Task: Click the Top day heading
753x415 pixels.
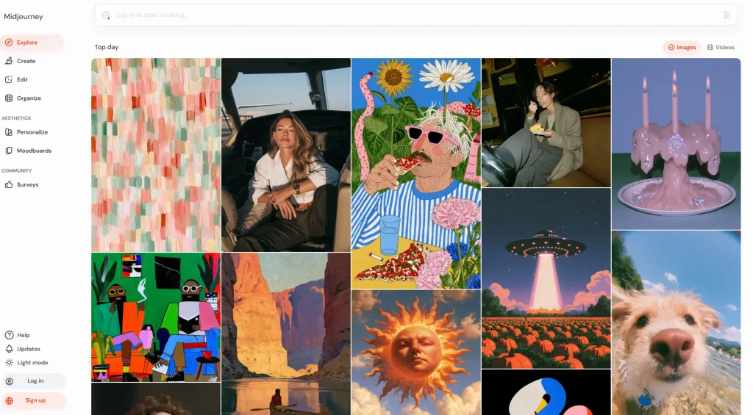Action: pyautogui.click(x=107, y=47)
